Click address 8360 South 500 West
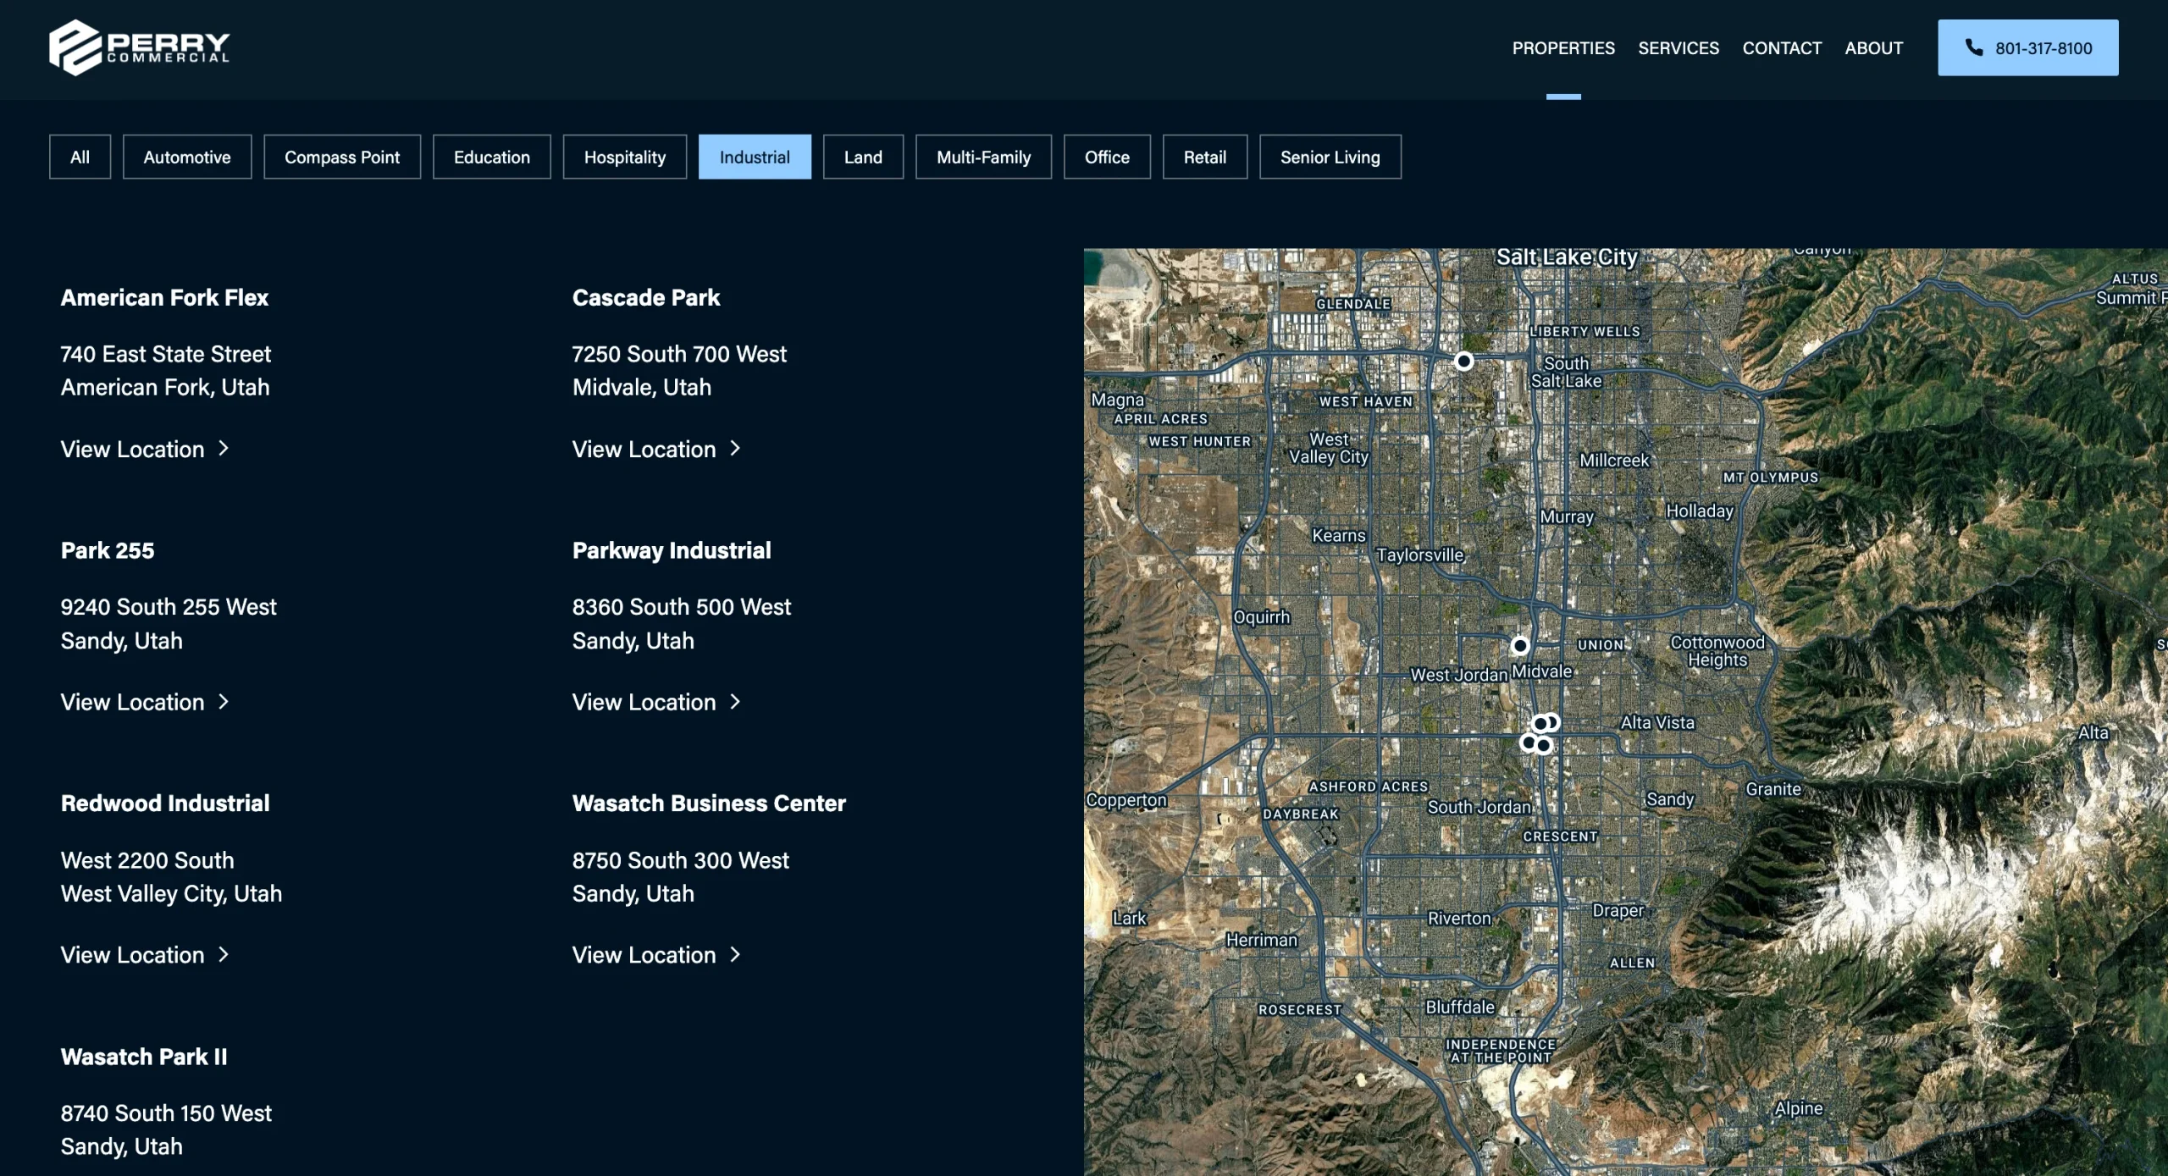Viewport: 2168px width, 1176px height. click(681, 606)
